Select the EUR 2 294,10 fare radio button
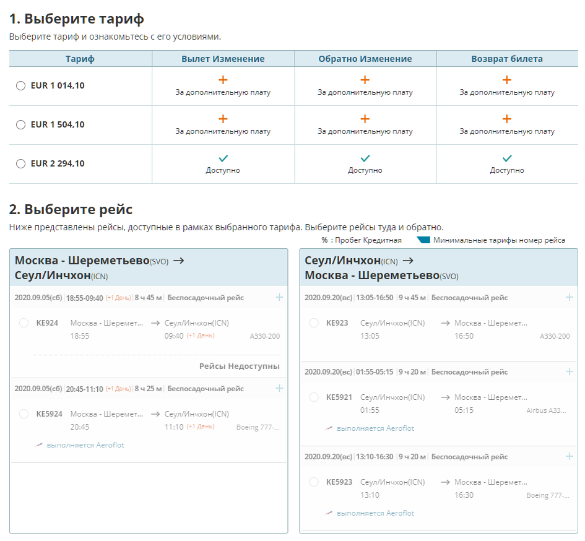This screenshot has width=585, height=541. pyautogui.click(x=20, y=164)
